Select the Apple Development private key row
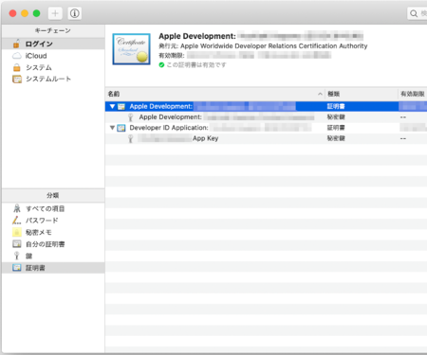The width and height of the screenshot is (427, 355). click(x=266, y=117)
